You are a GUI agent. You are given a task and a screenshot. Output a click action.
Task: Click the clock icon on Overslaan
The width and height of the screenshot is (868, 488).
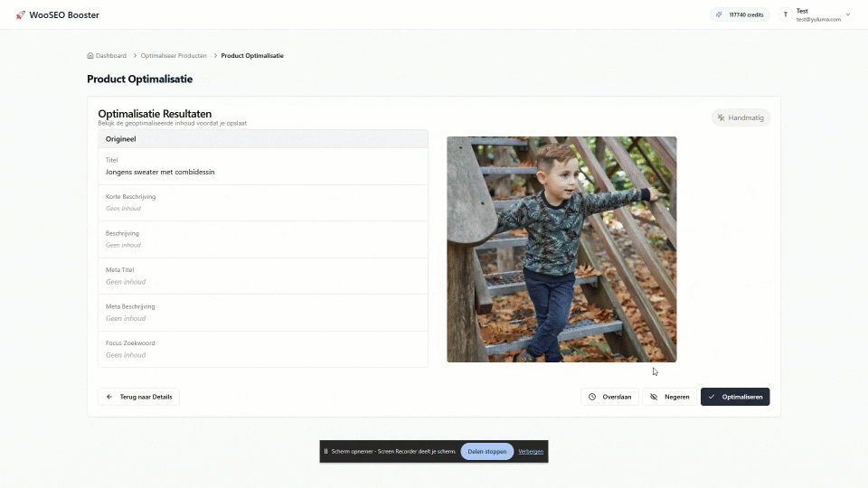click(x=592, y=397)
